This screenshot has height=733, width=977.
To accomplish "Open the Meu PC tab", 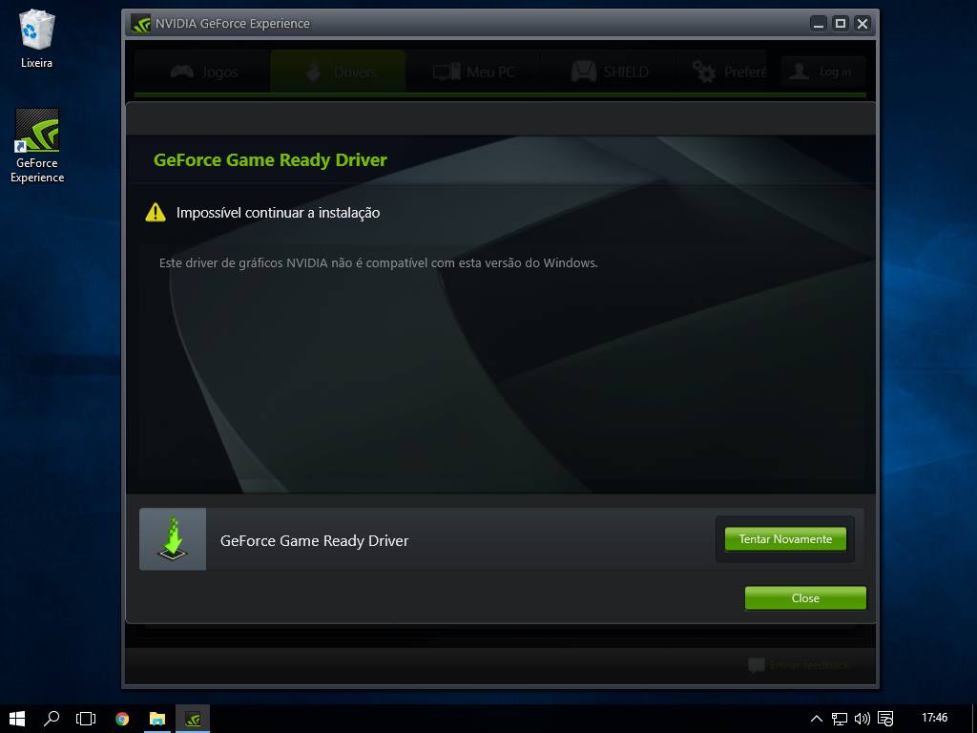I will click(473, 72).
